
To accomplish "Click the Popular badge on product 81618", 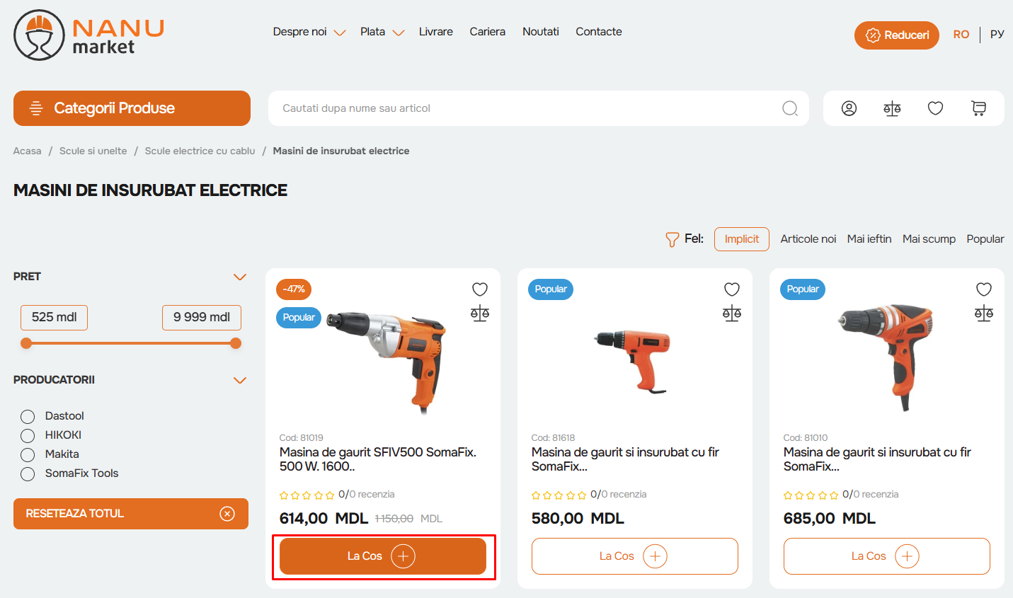I will pyautogui.click(x=551, y=289).
